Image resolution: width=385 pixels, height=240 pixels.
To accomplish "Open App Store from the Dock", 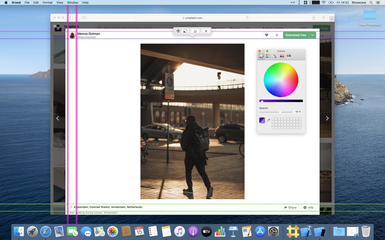I will click(x=260, y=231).
